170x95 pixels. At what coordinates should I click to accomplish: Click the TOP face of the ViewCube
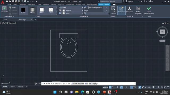[x=162, y=32]
